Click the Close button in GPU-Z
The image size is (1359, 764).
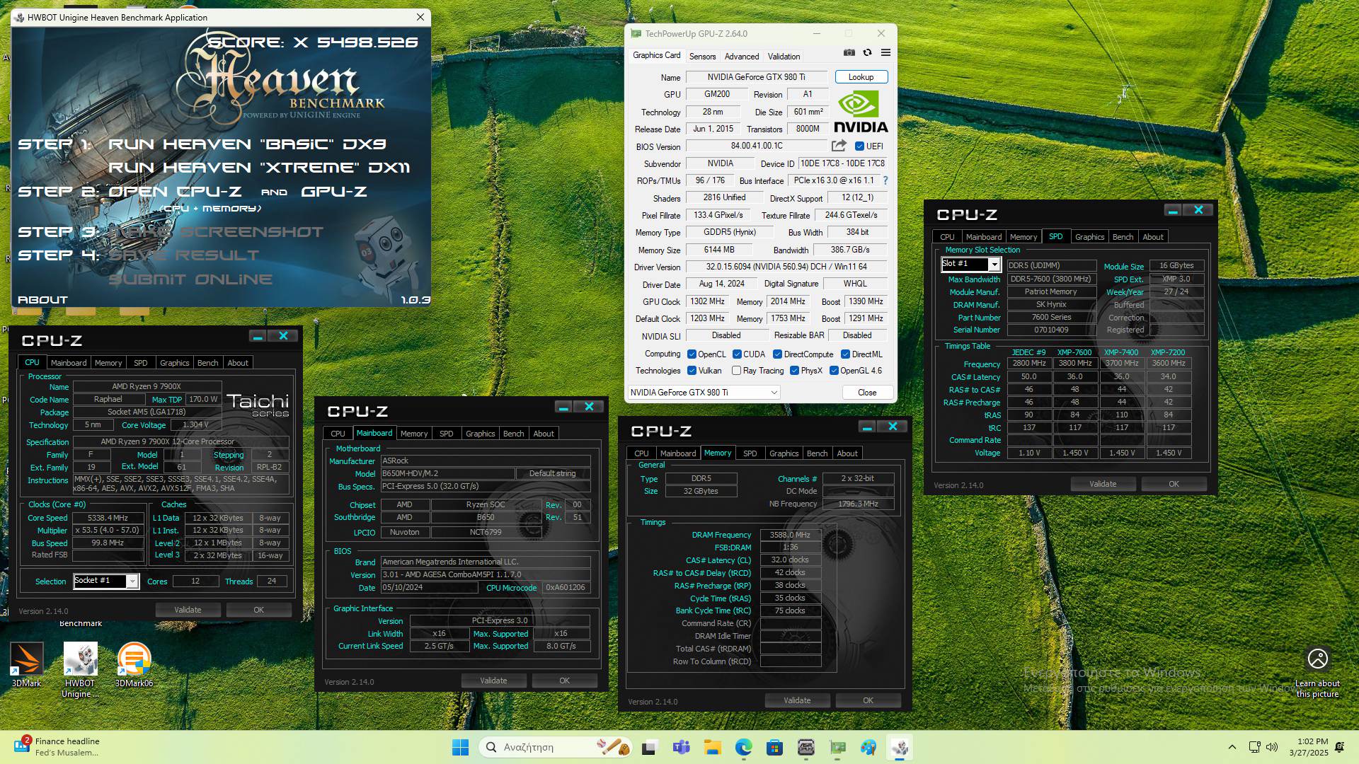point(867,393)
